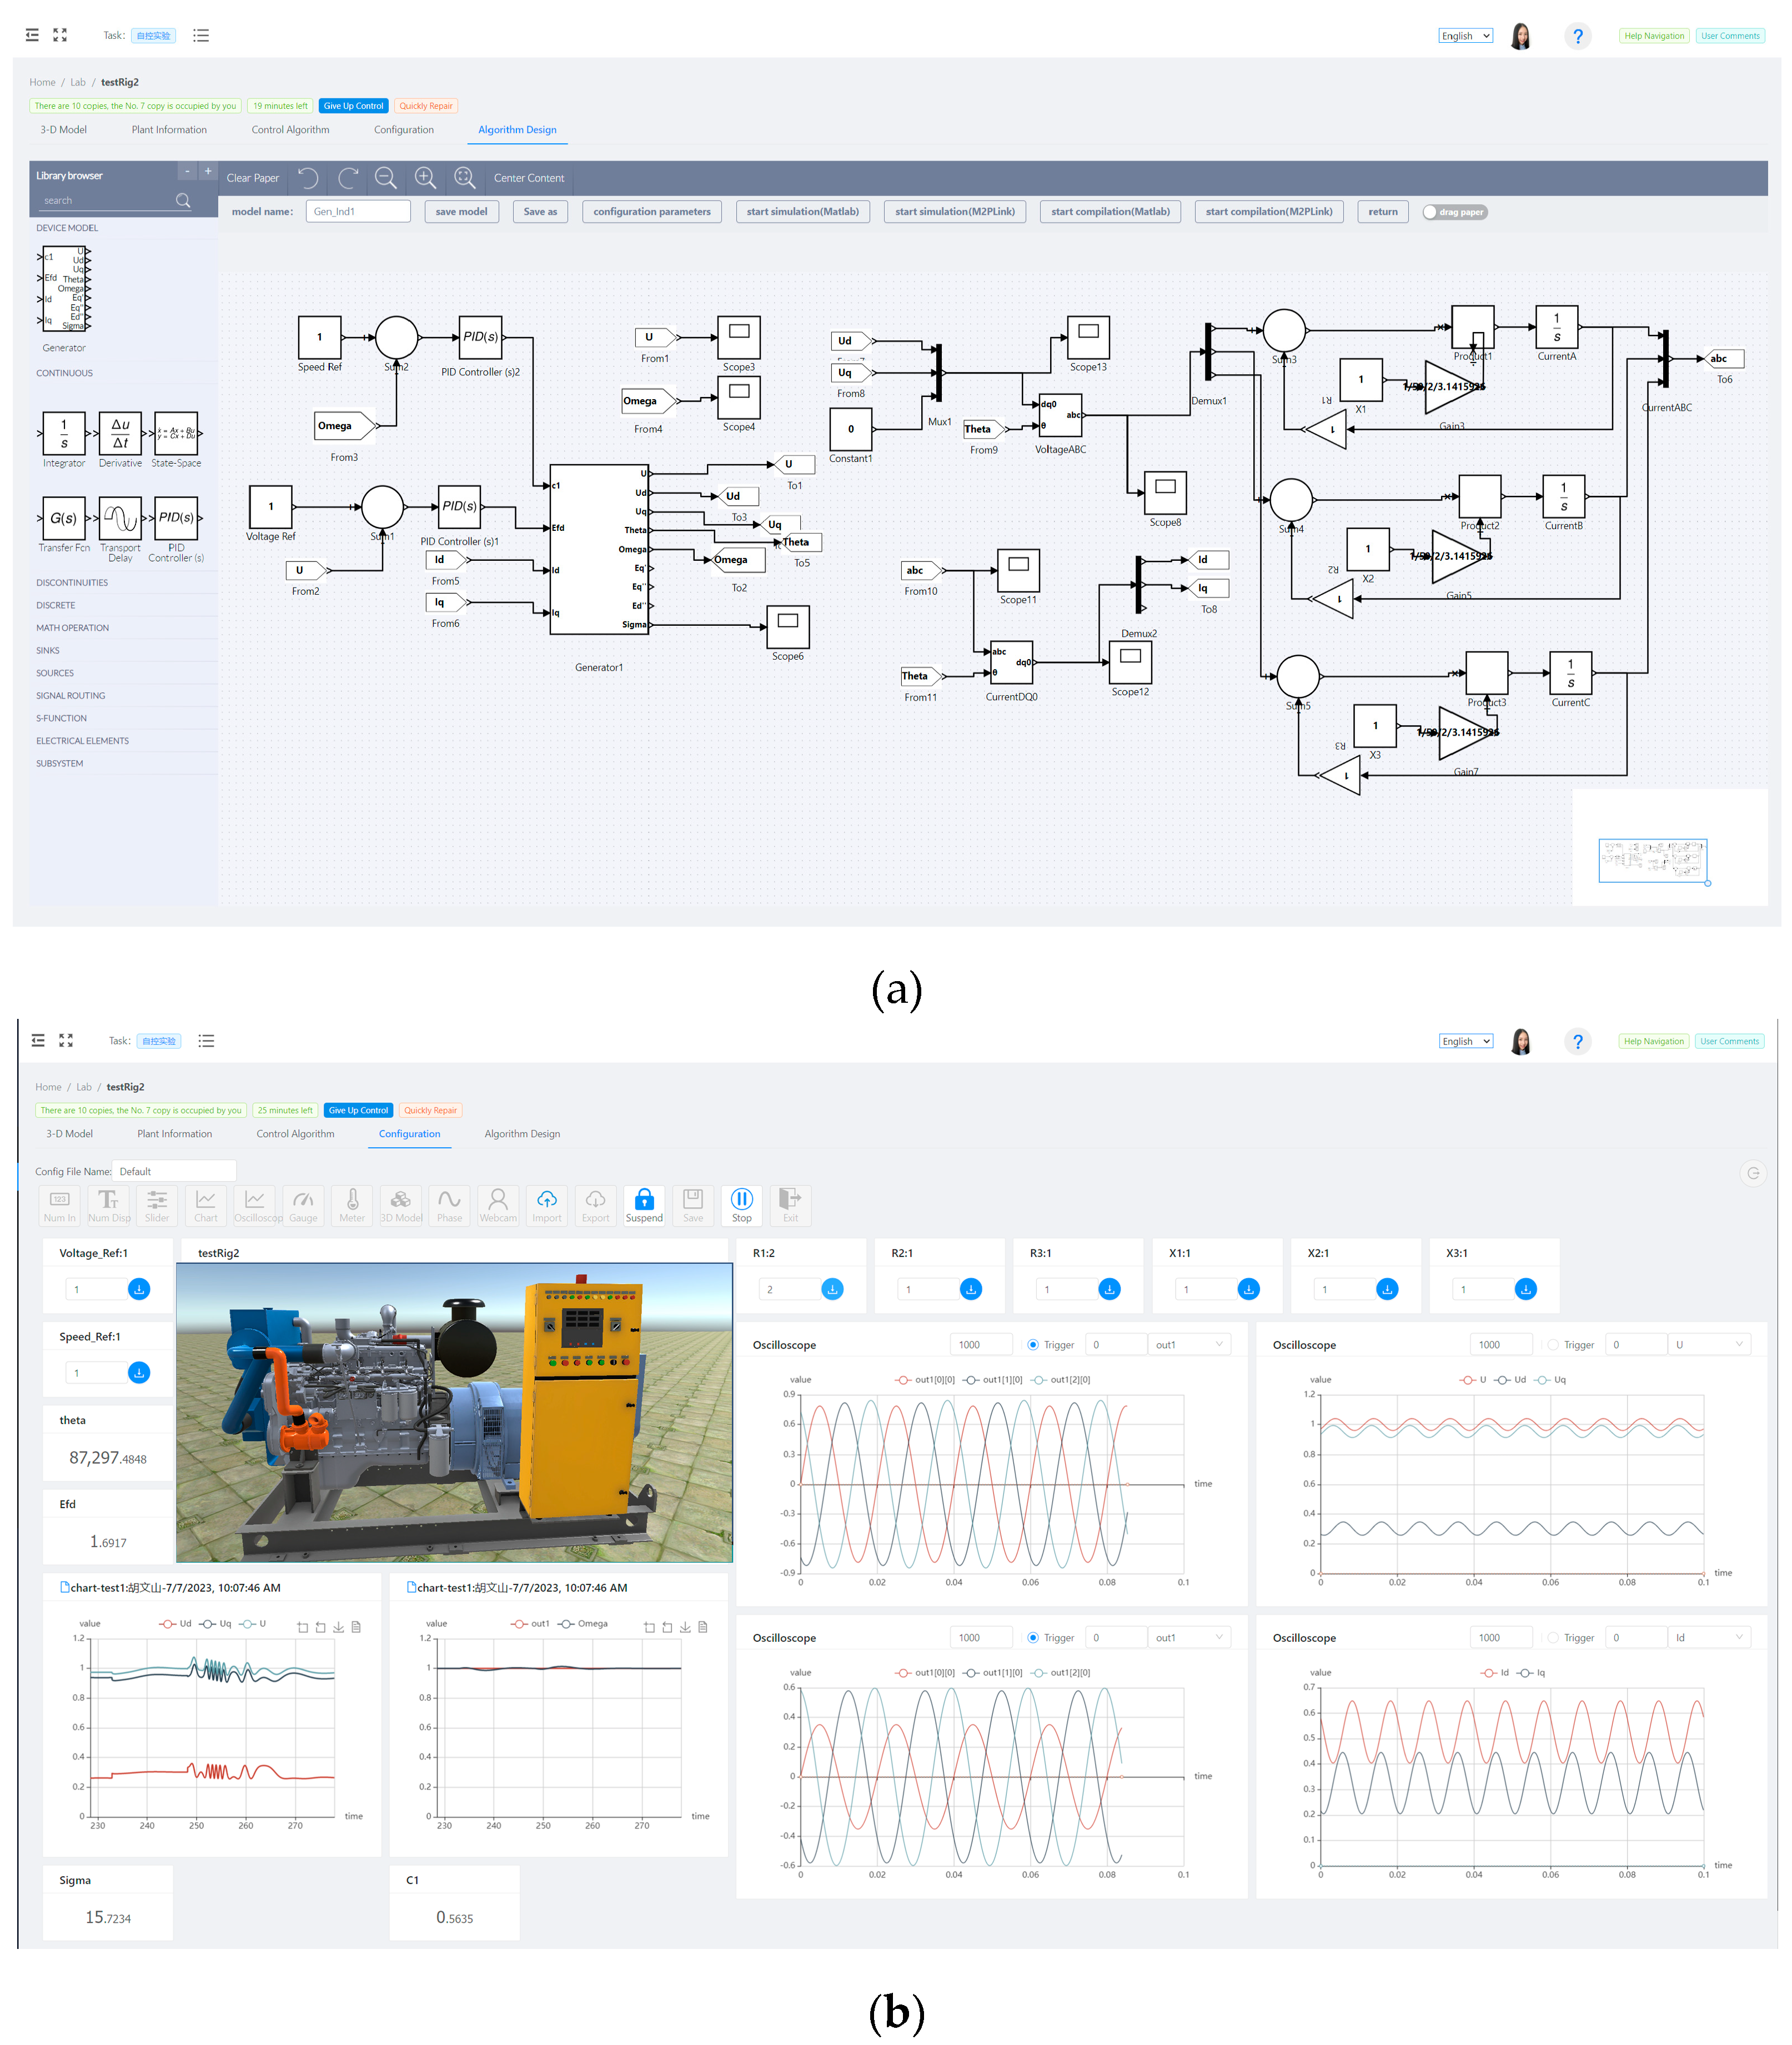
Task: Open the English language dropdown in top panel
Action: click(x=1465, y=36)
